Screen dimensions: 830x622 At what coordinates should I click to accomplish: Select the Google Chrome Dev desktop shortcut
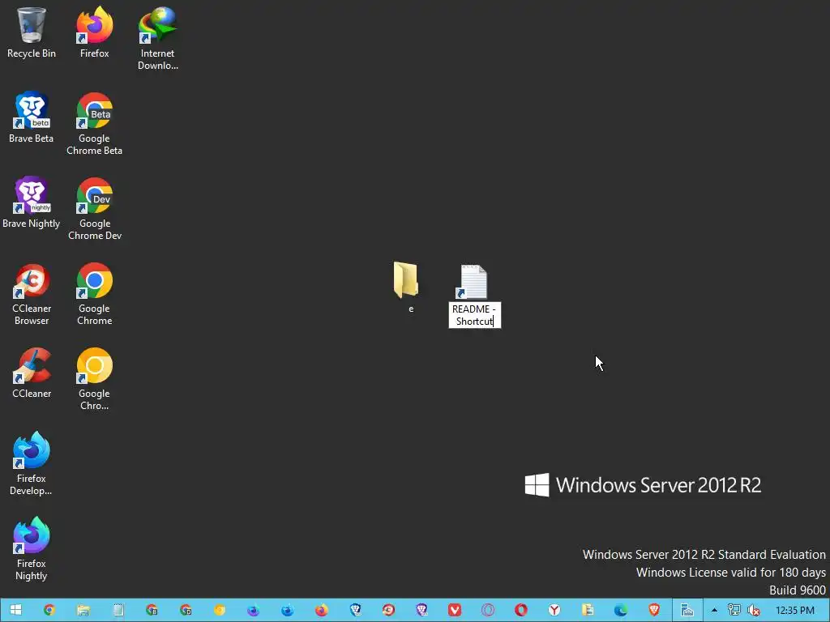point(94,209)
